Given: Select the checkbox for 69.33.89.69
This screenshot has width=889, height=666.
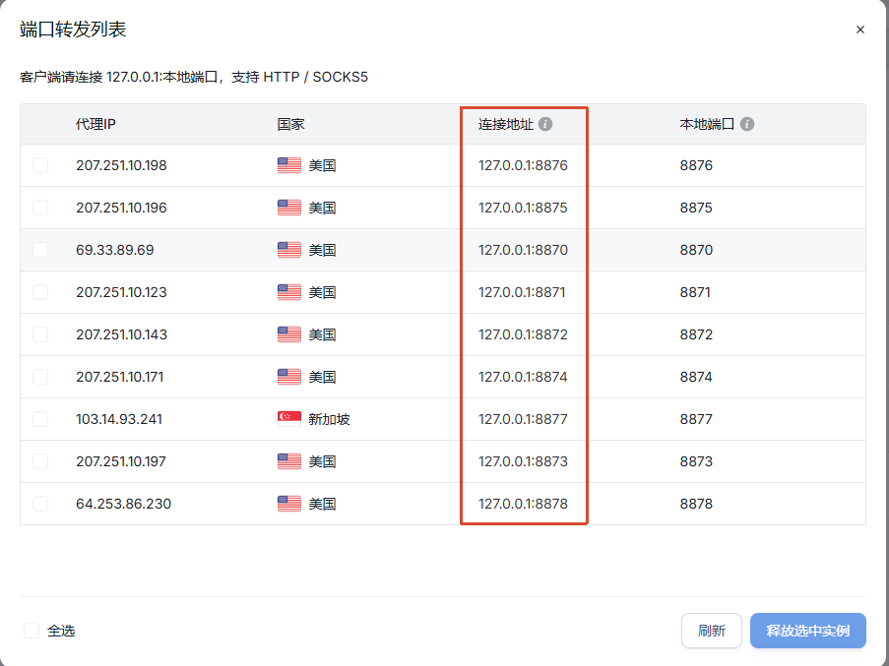Looking at the screenshot, I should pyautogui.click(x=40, y=250).
